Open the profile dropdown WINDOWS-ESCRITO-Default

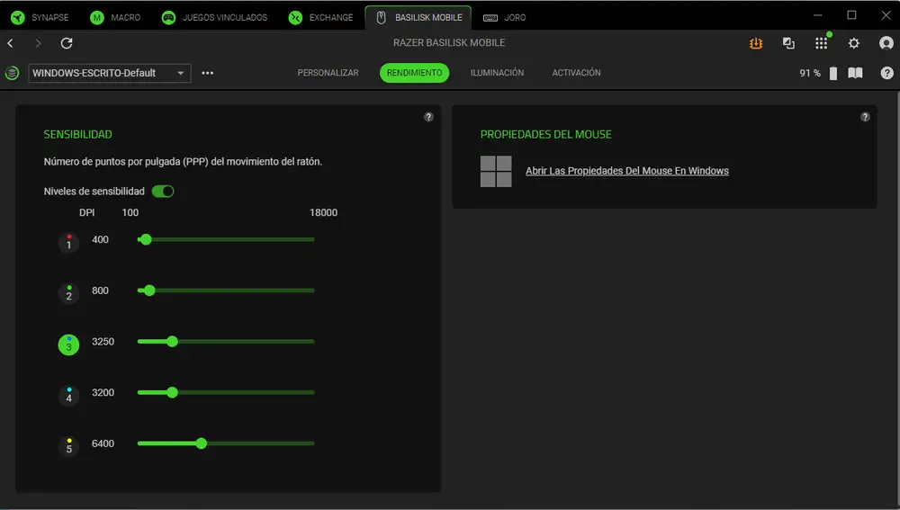coord(110,73)
